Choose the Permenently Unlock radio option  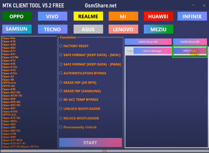[61, 127]
